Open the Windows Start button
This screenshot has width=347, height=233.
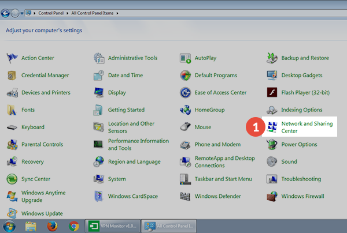click(x=9, y=227)
